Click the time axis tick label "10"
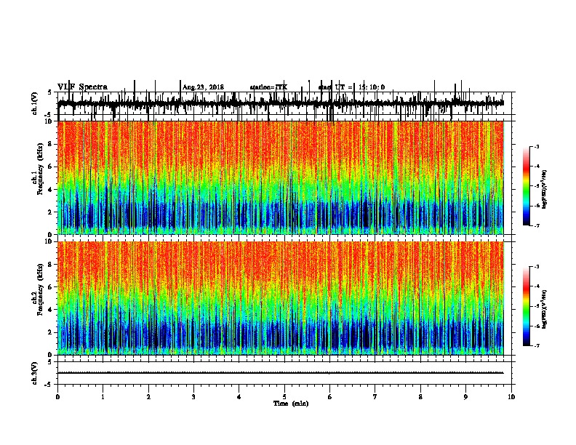Viewport: 576px width, 445px height. coord(511,397)
